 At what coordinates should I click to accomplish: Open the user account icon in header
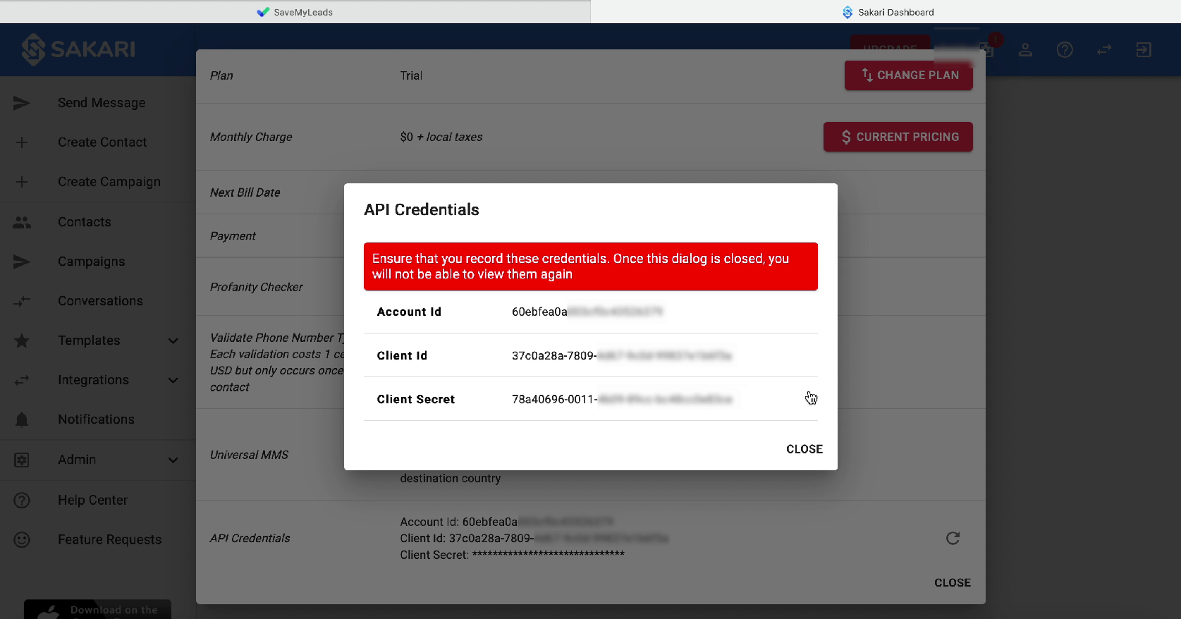click(1025, 49)
